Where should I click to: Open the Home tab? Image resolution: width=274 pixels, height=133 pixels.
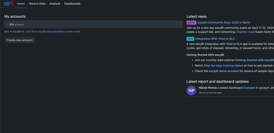(x=21, y=4)
